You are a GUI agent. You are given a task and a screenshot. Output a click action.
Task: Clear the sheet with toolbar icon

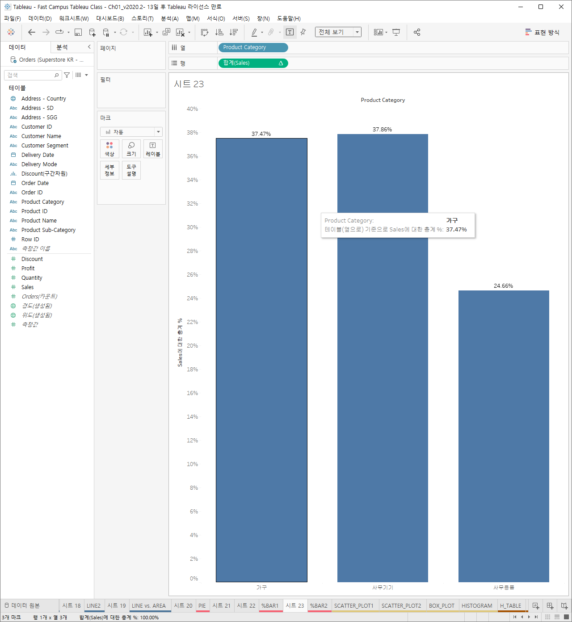180,32
